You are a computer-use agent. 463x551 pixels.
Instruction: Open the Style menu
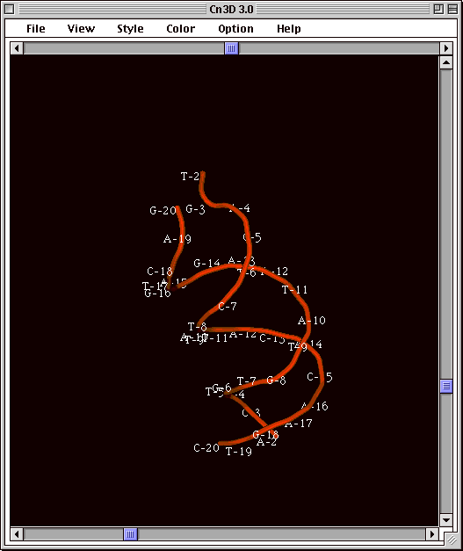130,28
